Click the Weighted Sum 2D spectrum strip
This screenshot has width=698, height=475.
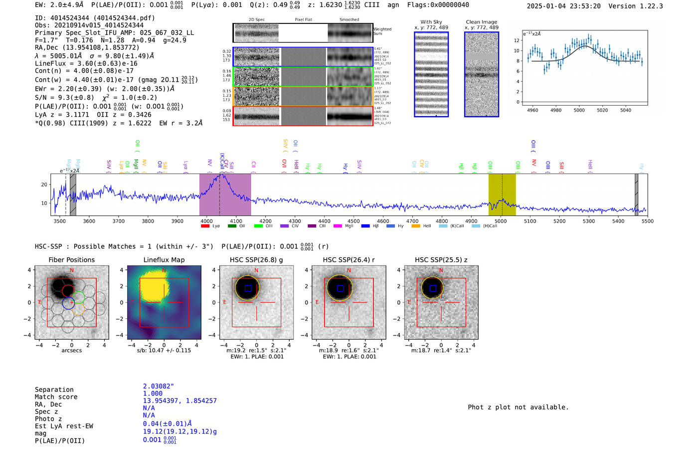point(303,33)
